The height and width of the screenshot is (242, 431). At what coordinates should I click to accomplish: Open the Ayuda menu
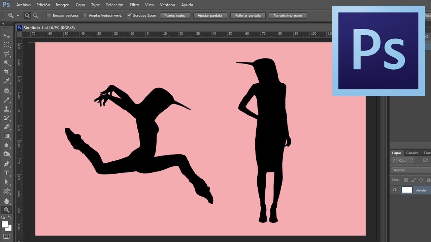click(x=187, y=5)
